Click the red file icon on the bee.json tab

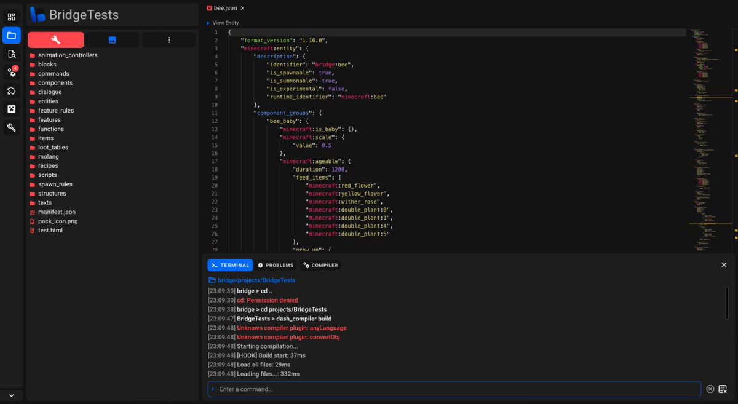point(210,8)
